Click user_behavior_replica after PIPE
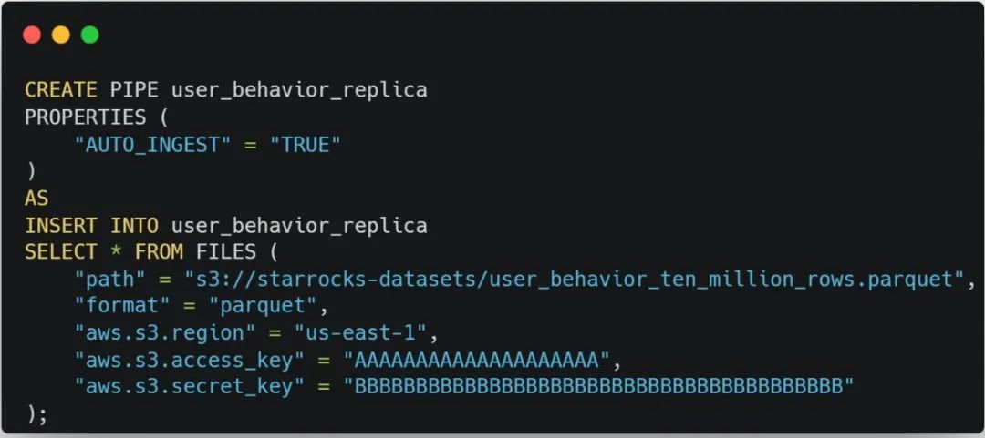Image resolution: width=985 pixels, height=438 pixels. point(300,90)
